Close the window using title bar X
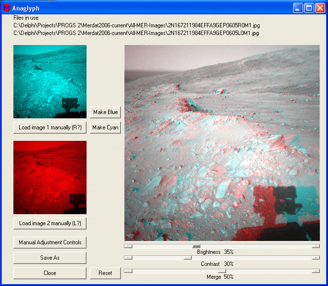Screen dimensions: 328x286 click(x=320, y=8)
